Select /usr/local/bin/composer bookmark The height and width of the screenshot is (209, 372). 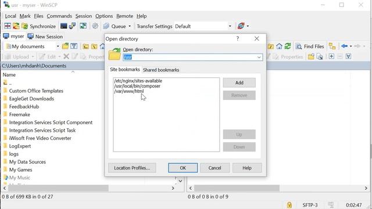tap(137, 86)
